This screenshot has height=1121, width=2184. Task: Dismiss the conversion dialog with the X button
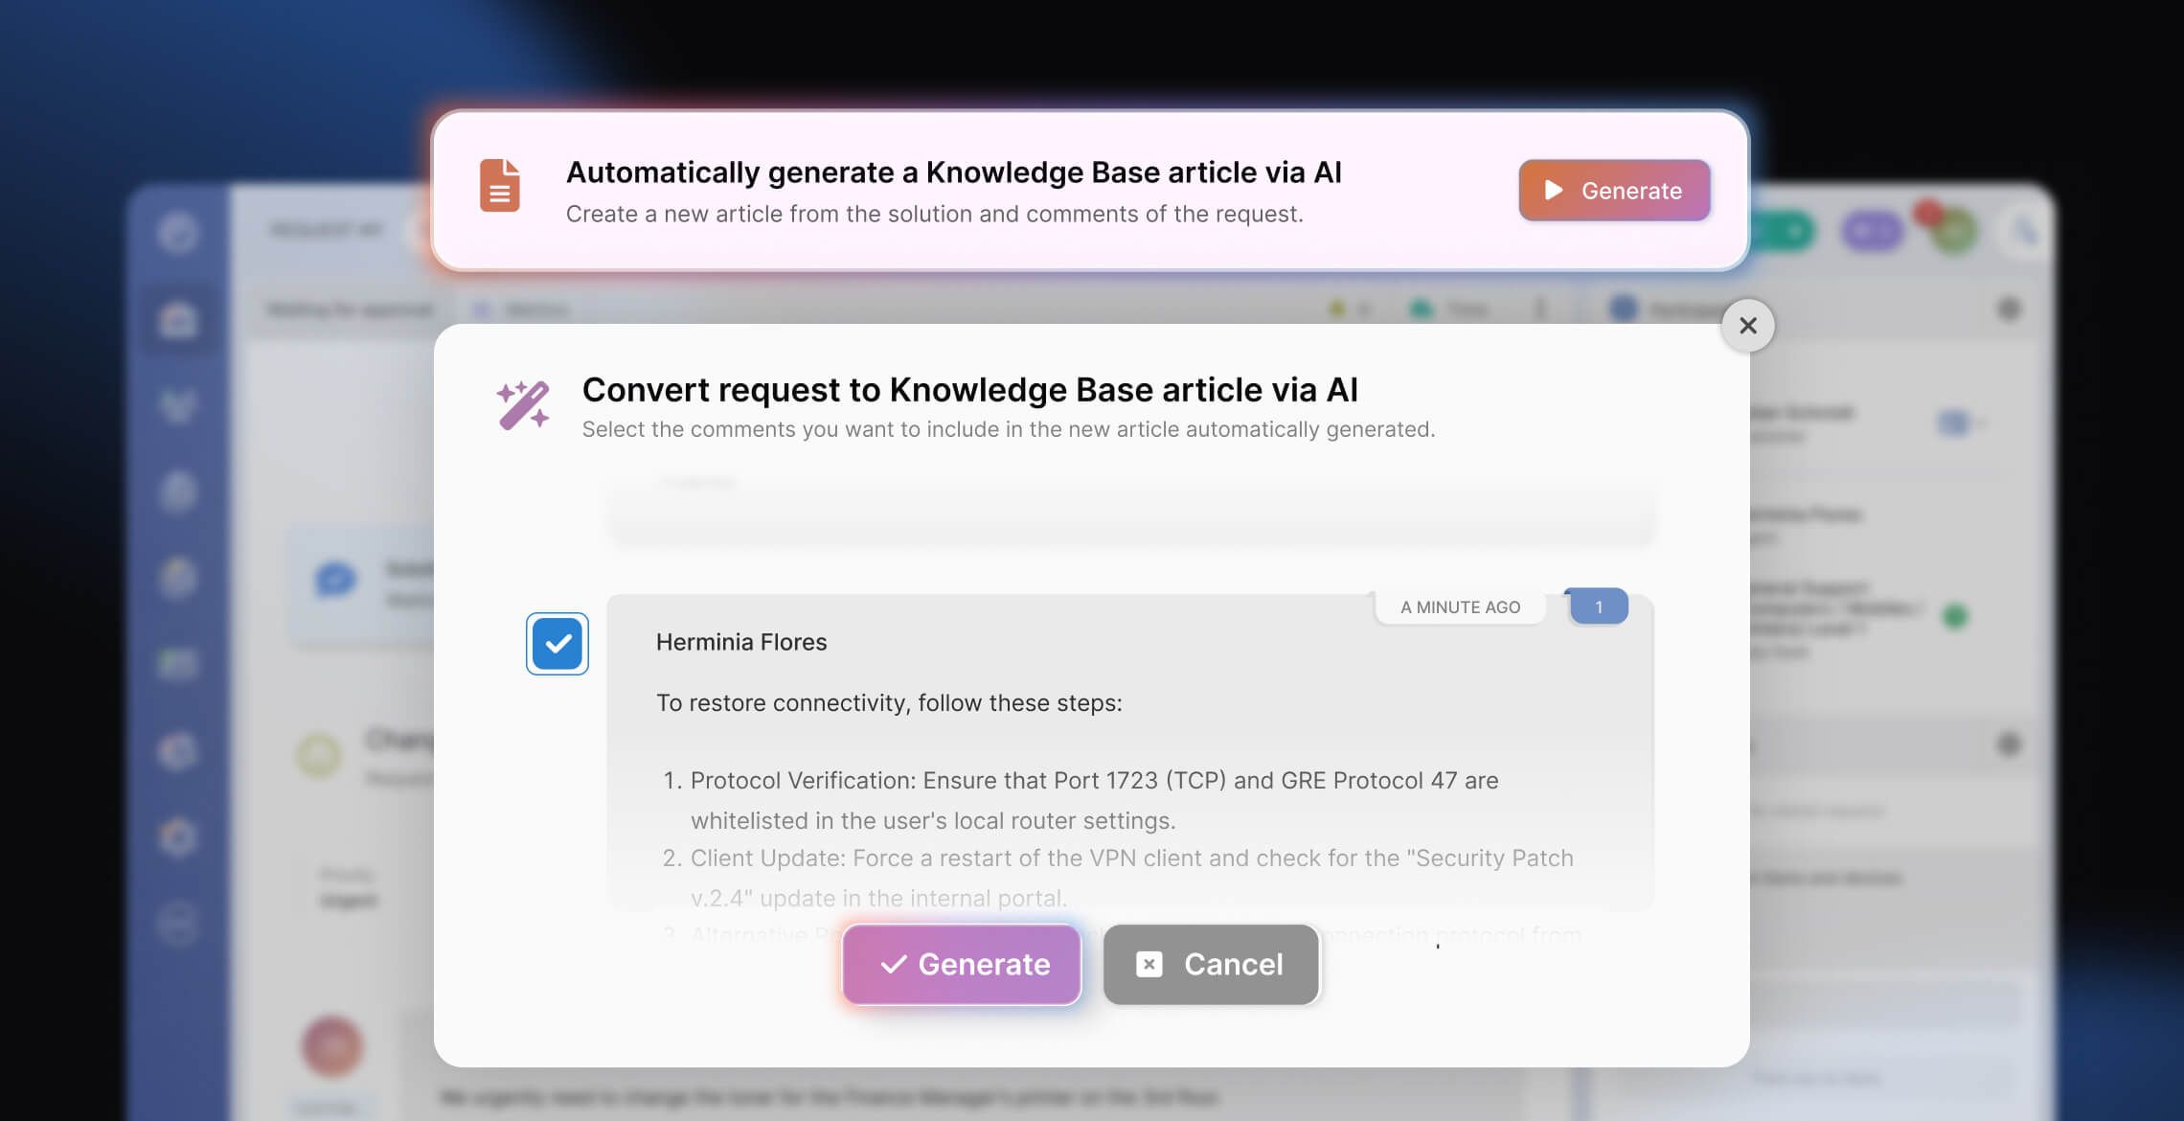point(1747,326)
